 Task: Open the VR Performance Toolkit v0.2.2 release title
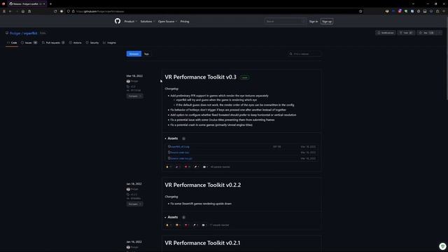[x=203, y=185]
